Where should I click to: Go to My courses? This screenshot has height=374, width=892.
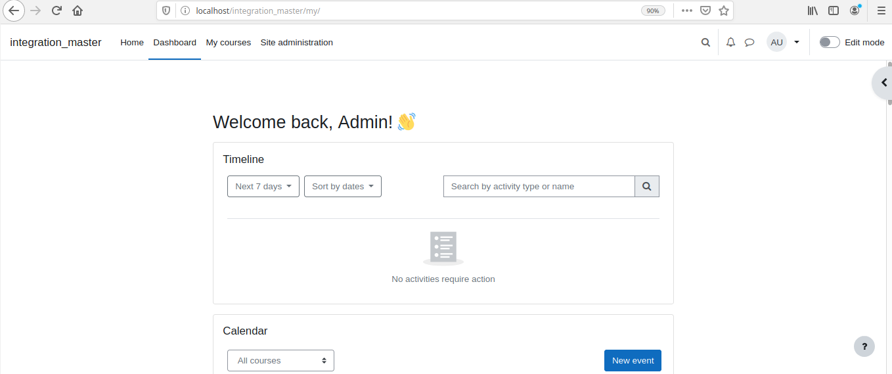229,42
